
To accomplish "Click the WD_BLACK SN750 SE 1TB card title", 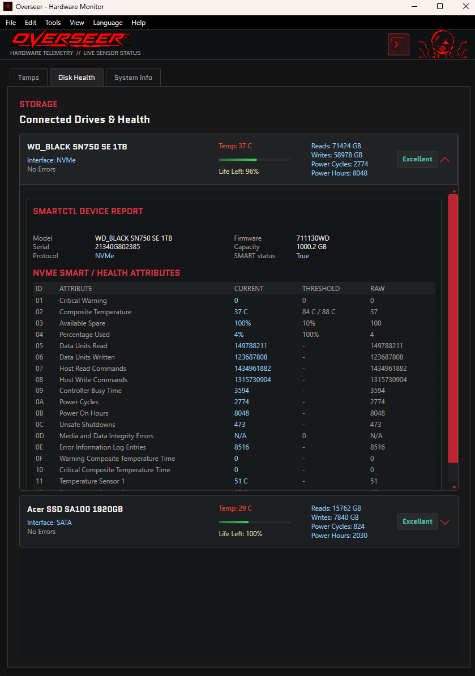I will 77,147.
